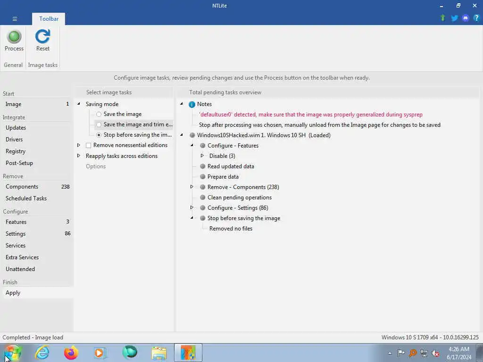Open the Registry page
The height and width of the screenshot is (362, 483).
pyautogui.click(x=37, y=151)
